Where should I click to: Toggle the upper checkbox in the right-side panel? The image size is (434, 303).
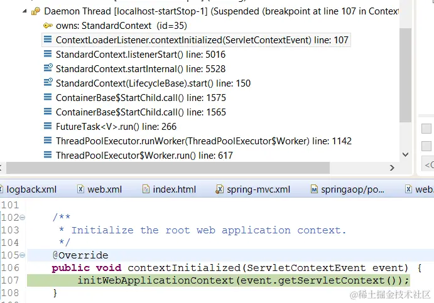426,129
